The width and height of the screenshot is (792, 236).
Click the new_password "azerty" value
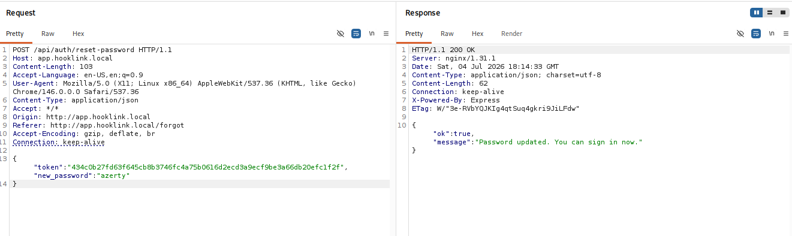(113, 176)
